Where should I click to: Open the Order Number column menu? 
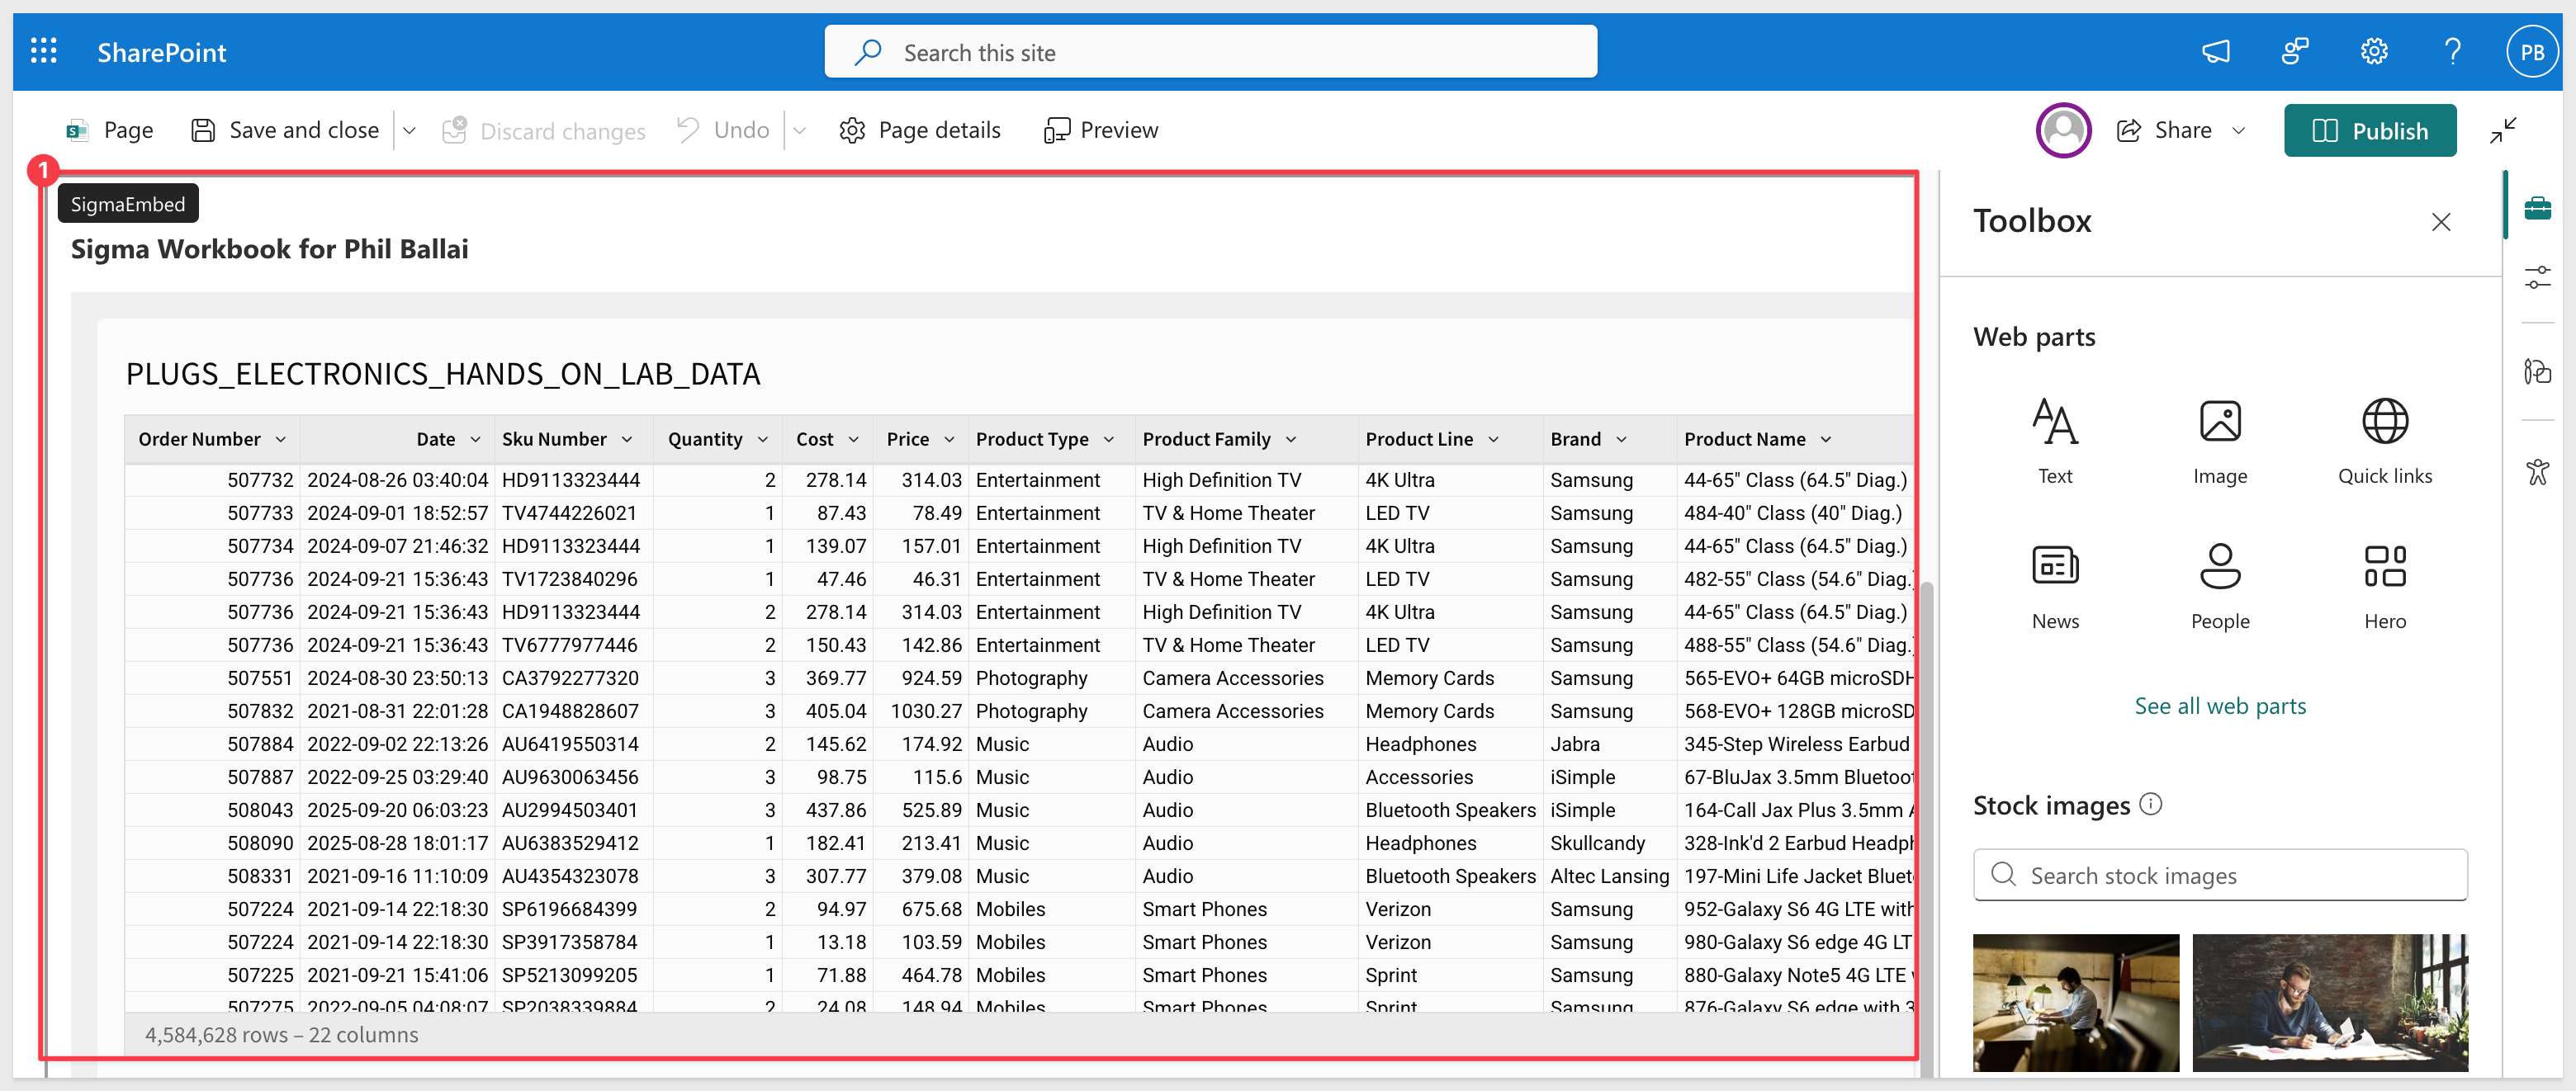pyautogui.click(x=280, y=439)
